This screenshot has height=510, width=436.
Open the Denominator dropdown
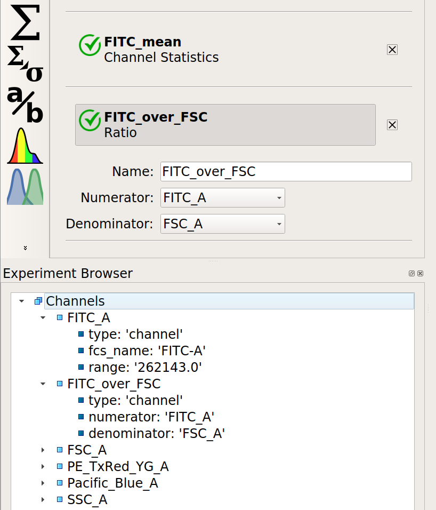[x=223, y=224]
